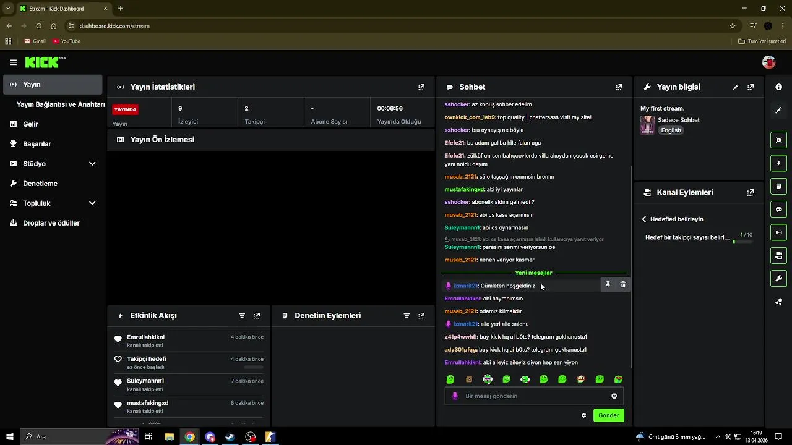Pop out the Denetim Eylemleri panel
The image size is (792, 445).
click(x=421, y=316)
